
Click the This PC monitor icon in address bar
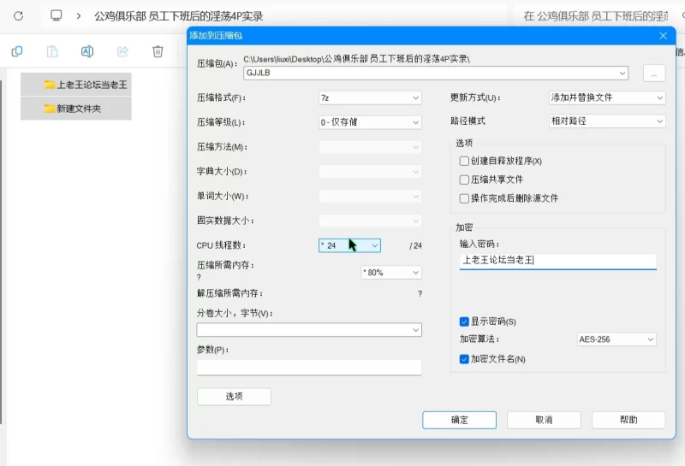pos(56,15)
